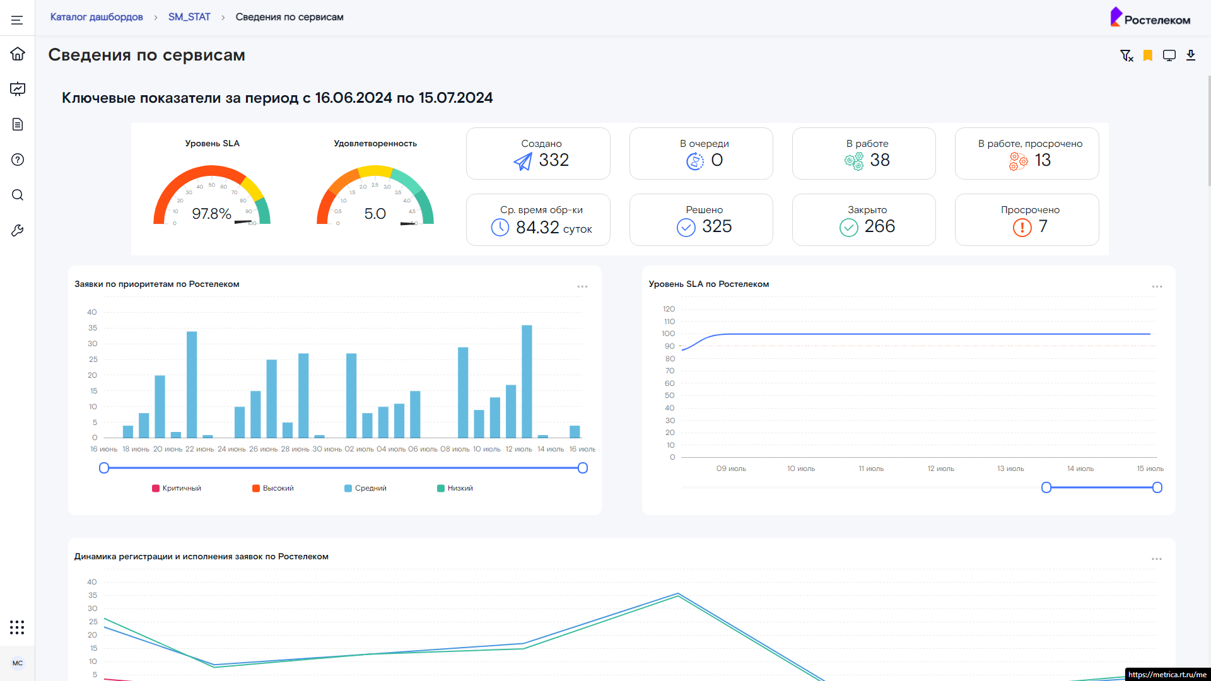
Task: Bookmark dashboard with orange flag icon
Action: coord(1148,55)
